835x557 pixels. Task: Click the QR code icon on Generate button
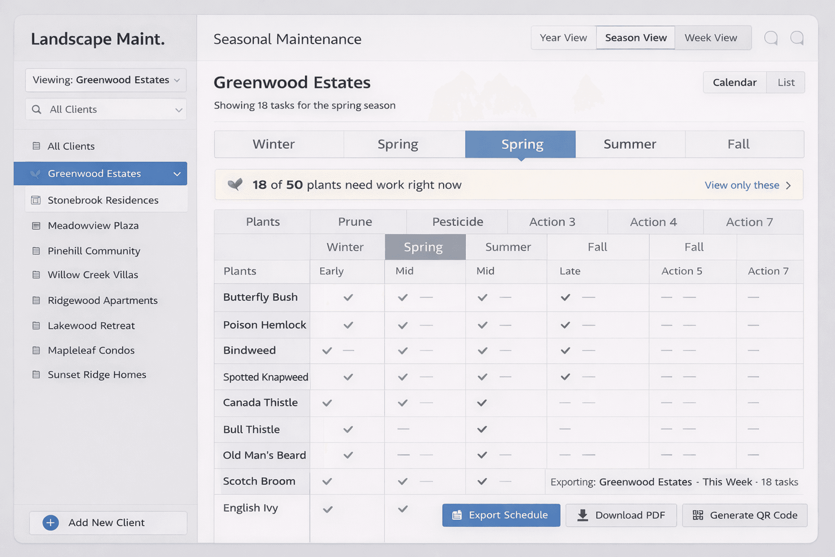698,515
